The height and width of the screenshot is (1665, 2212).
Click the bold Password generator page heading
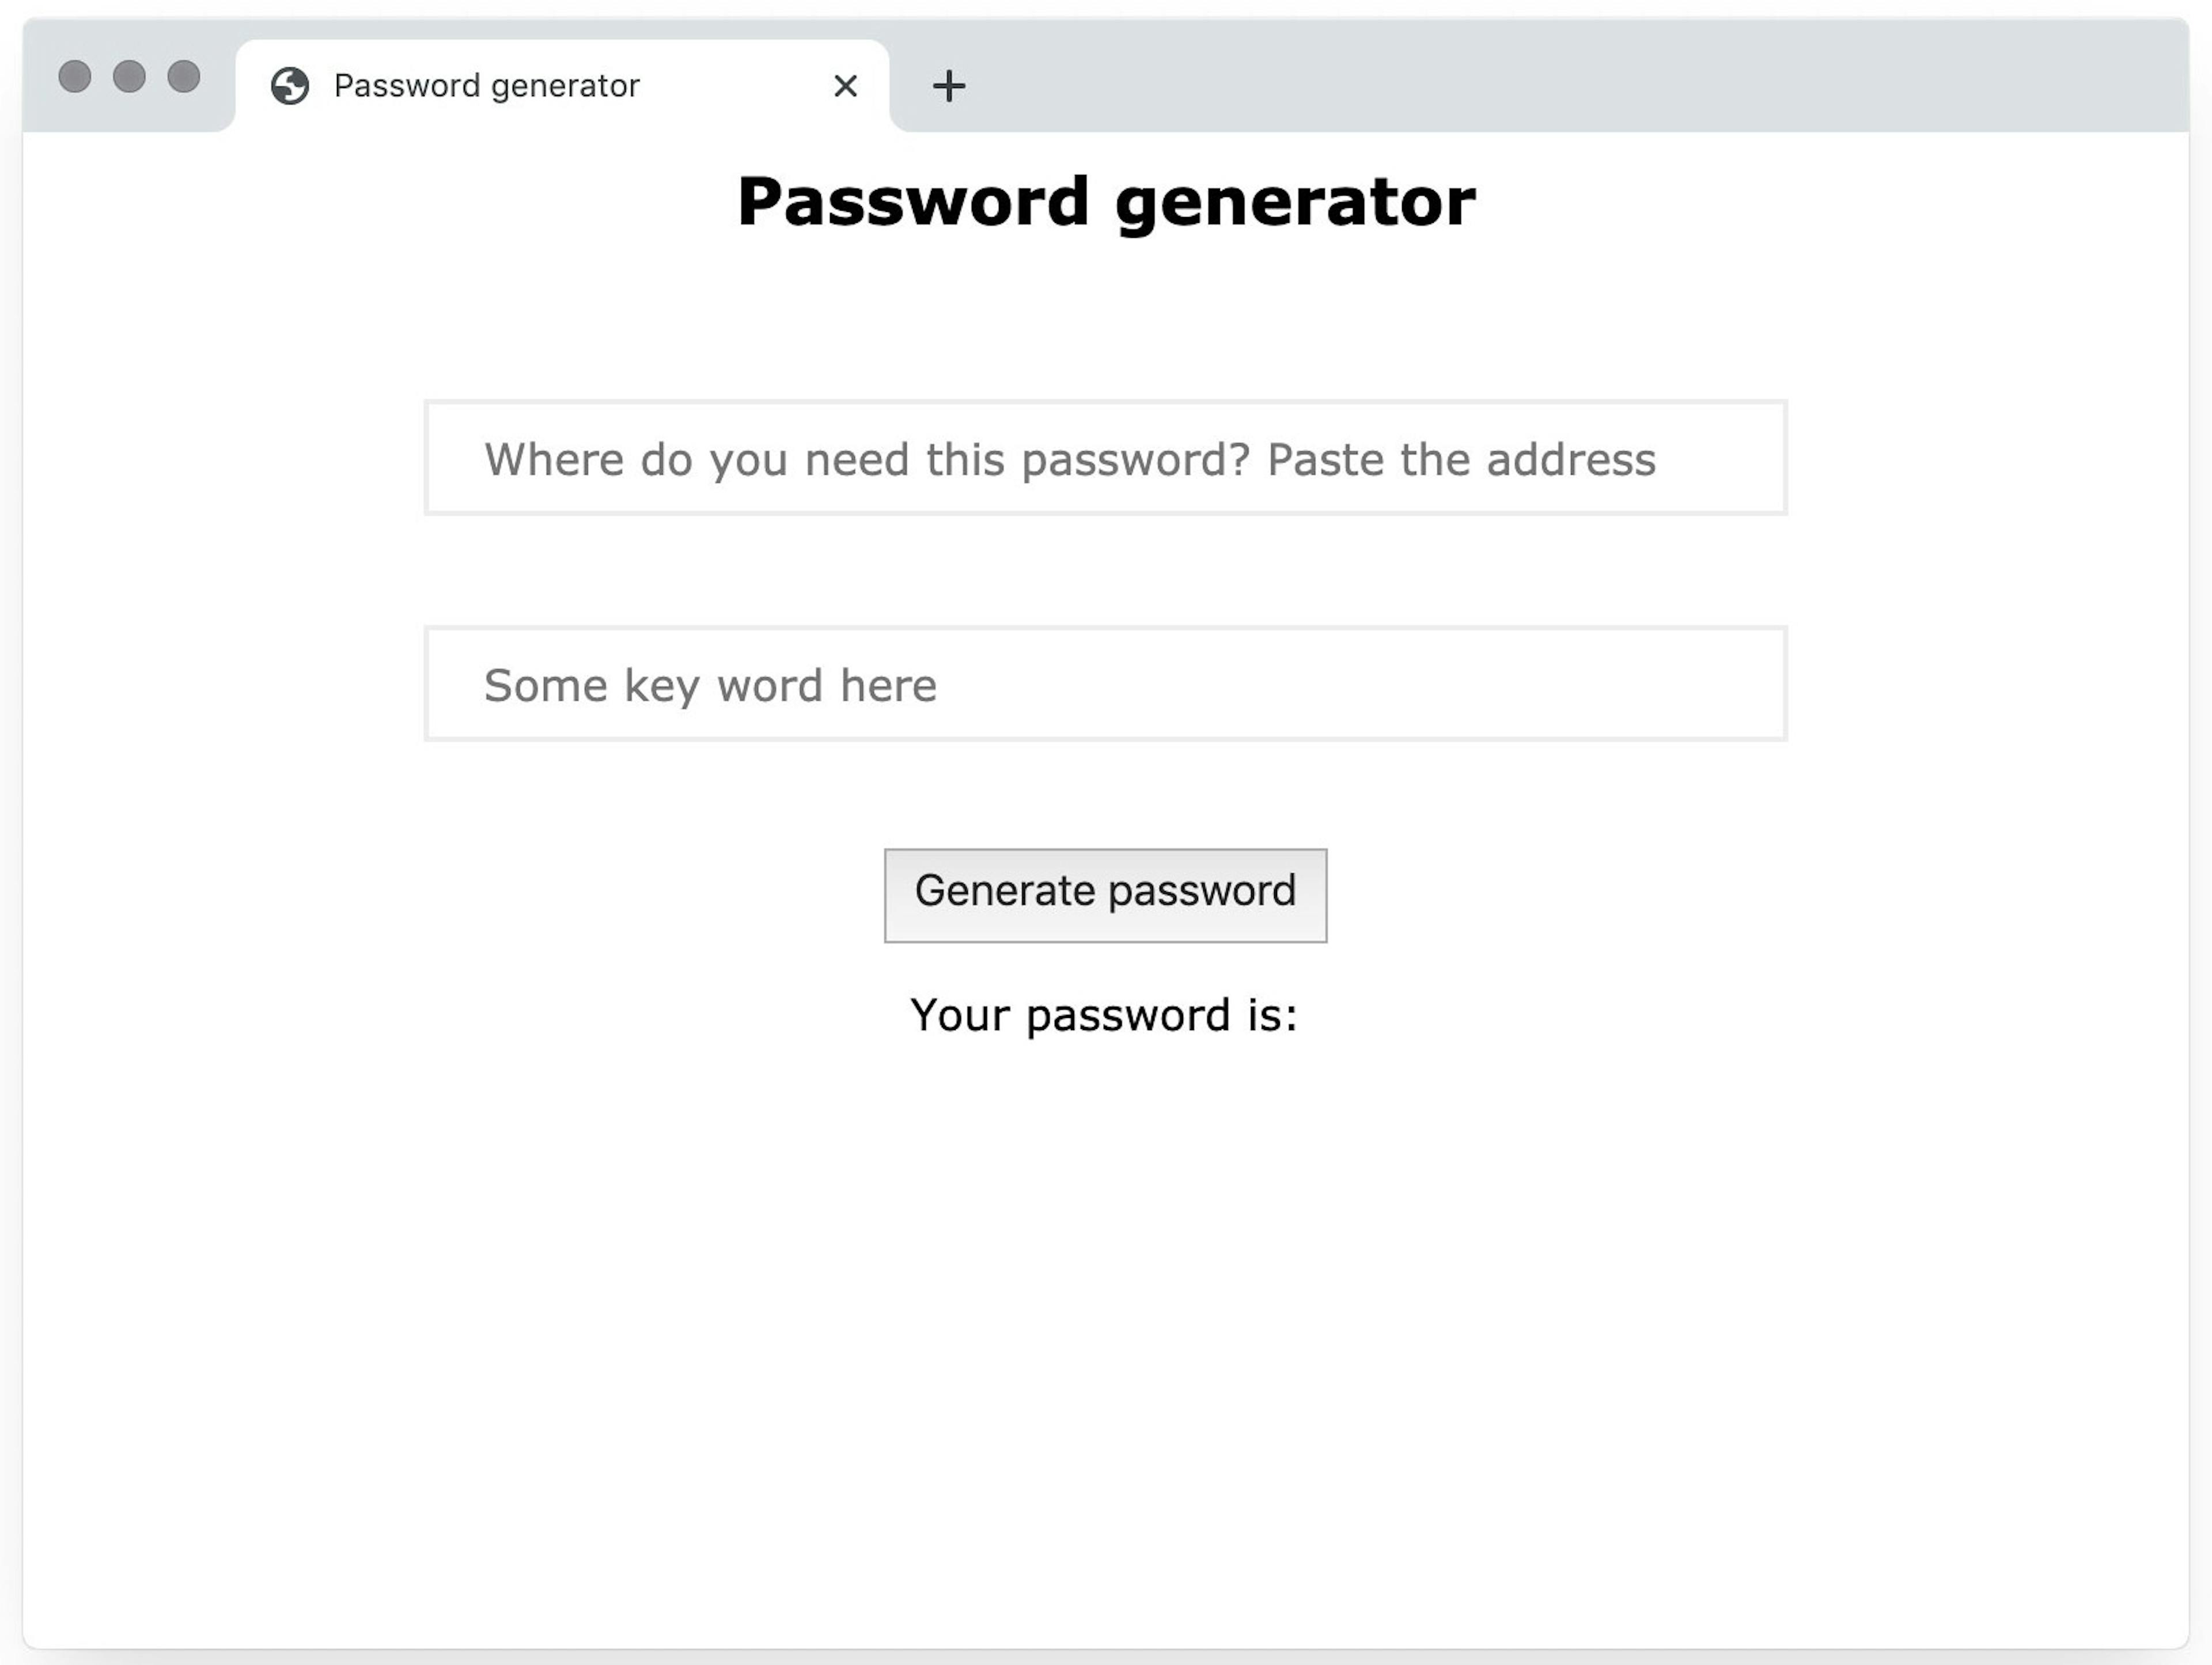(1106, 203)
